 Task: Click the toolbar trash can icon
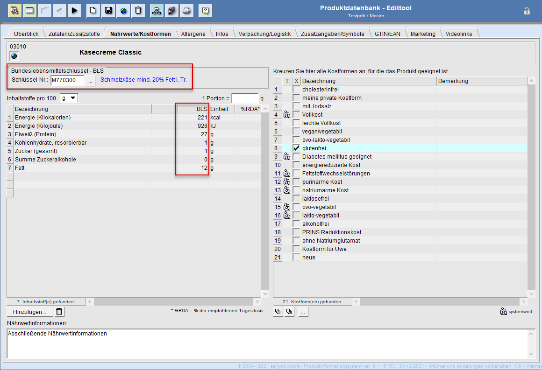[x=138, y=10]
